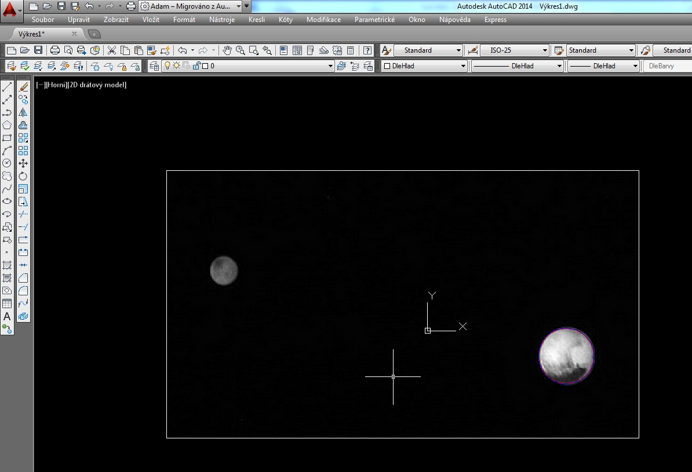The width and height of the screenshot is (692, 472).
Task: Explode objects with the Explode tool
Action: 23,316
